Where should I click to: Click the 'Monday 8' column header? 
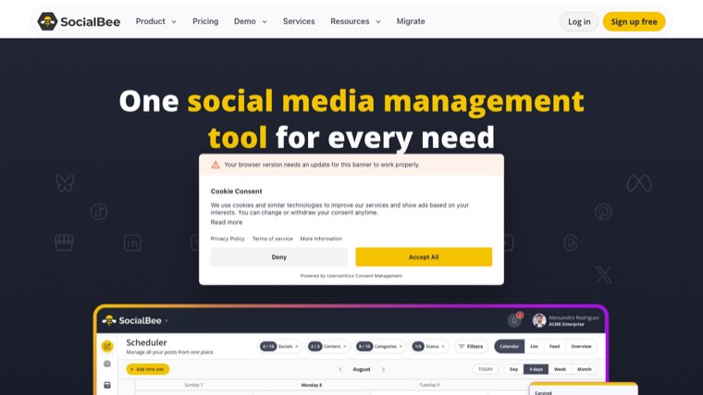(311, 385)
